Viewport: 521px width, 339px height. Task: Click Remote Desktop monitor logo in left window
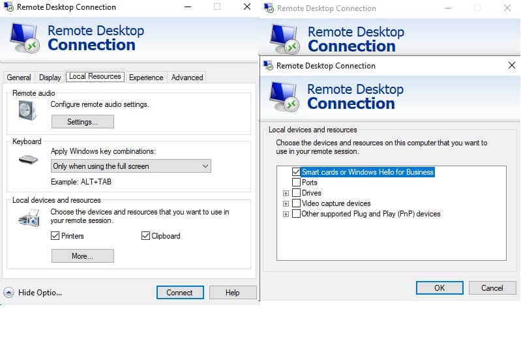tap(25, 38)
